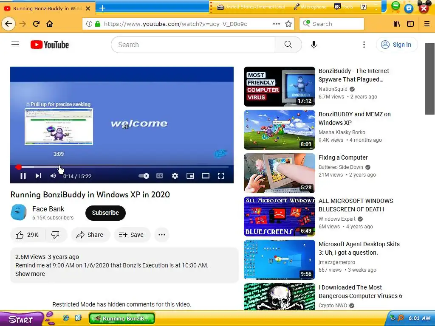435x326 pixels.
Task: Toggle the browser sidebar icon
Action: [410, 24]
